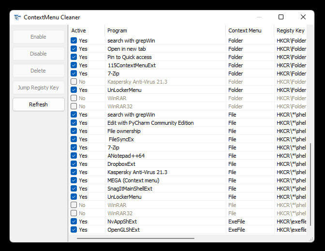325x251 pixels.
Task: Check the Folder Kaspersky Anti-Virus 21.3 checkbox
Action: click(x=74, y=82)
